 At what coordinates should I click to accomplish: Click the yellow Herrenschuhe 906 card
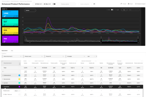tap(10, 31)
